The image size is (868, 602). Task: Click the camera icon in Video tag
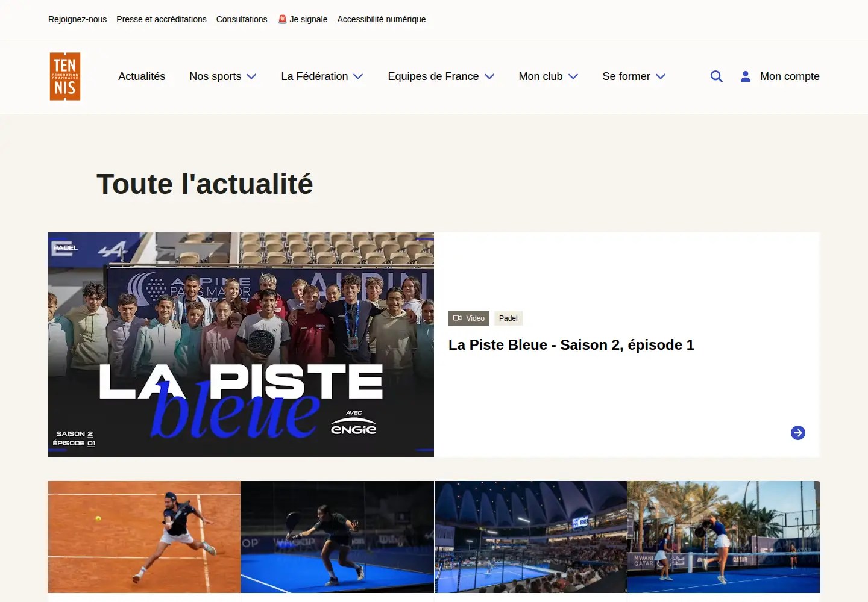[x=458, y=318]
